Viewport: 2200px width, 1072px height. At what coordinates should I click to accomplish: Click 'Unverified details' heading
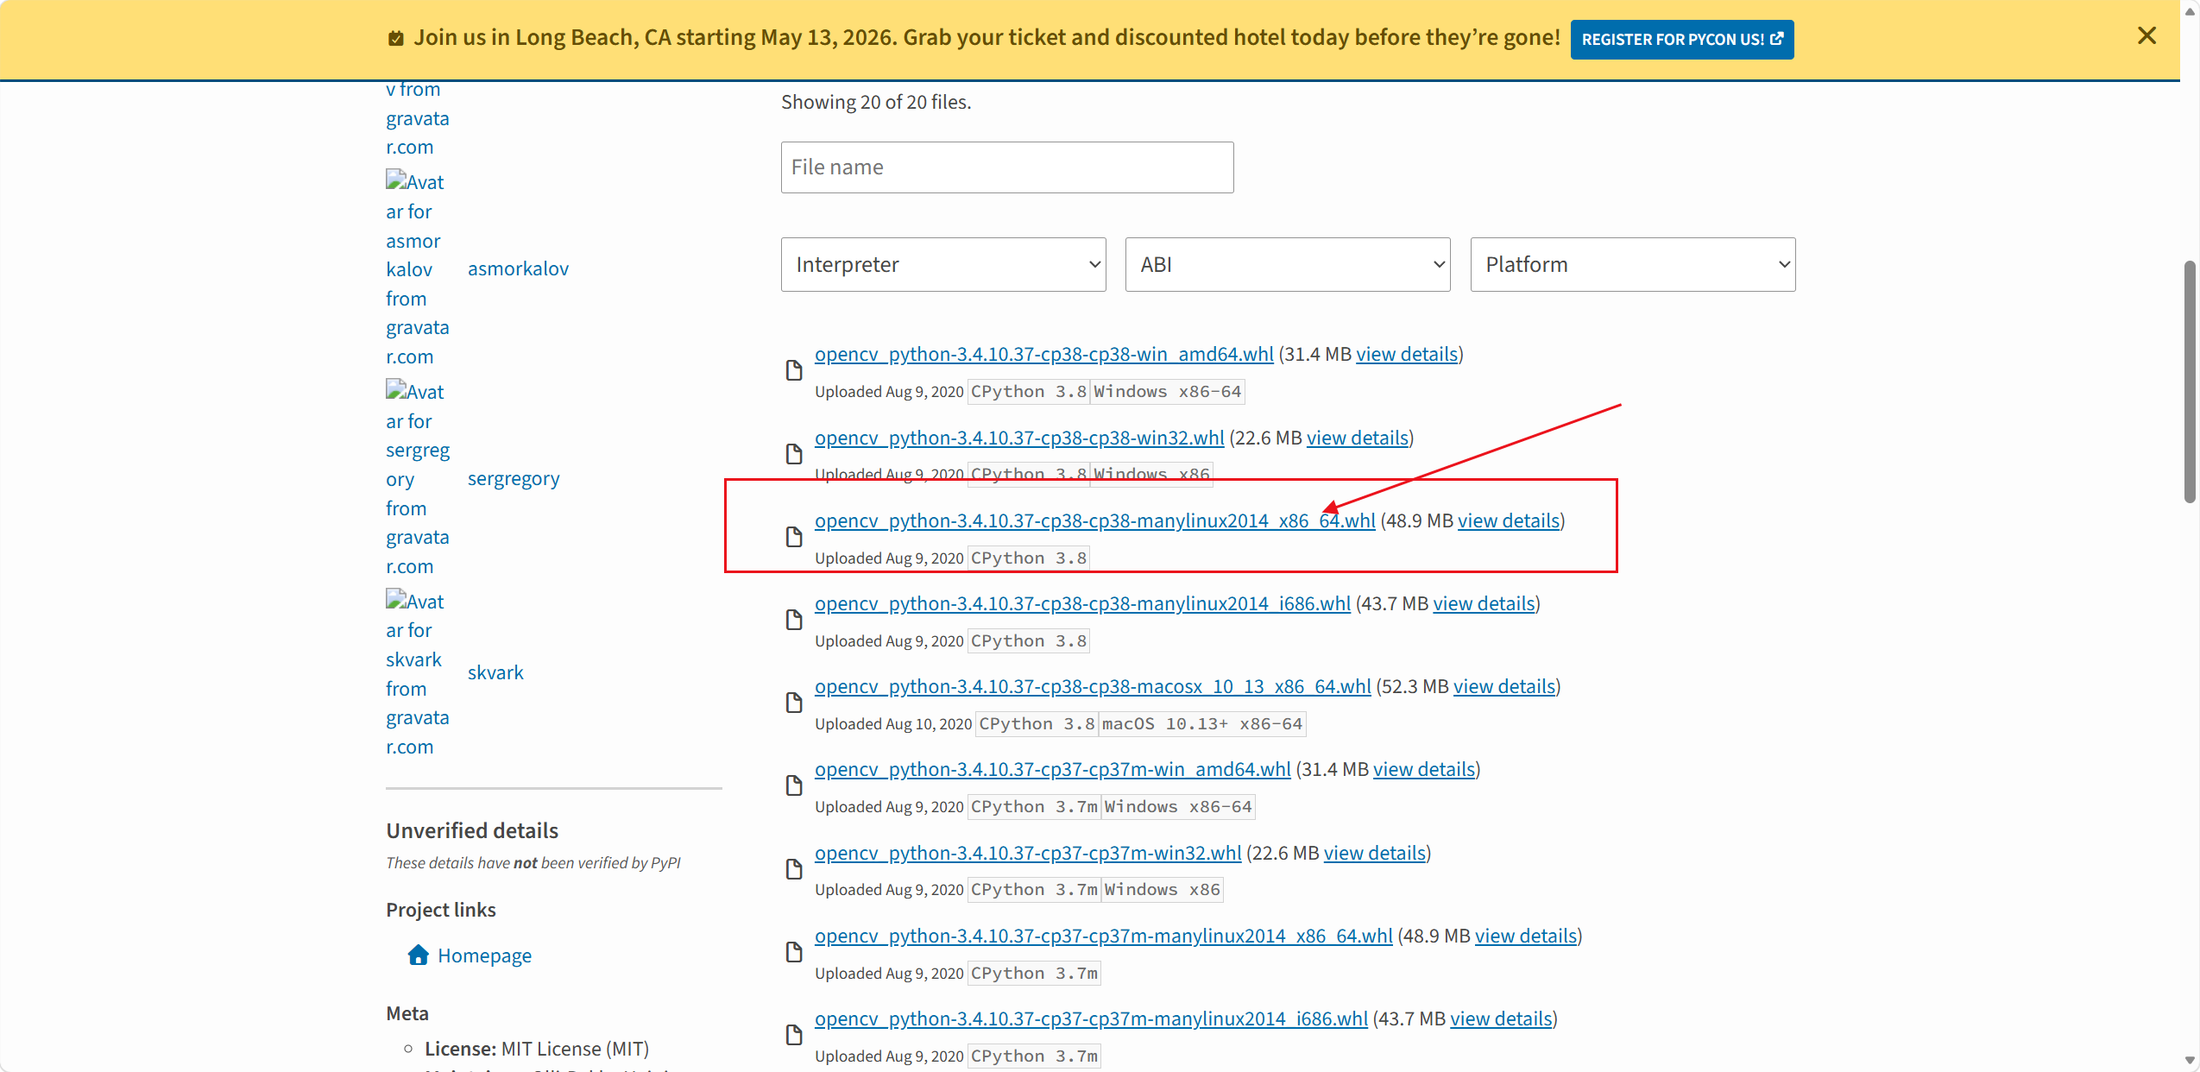pos(472,830)
